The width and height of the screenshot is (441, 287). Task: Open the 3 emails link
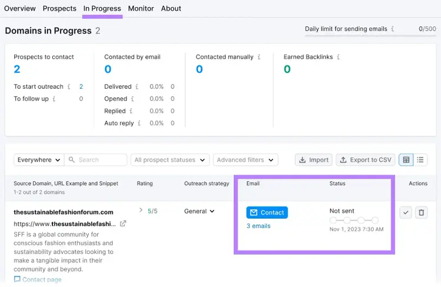pos(259,226)
